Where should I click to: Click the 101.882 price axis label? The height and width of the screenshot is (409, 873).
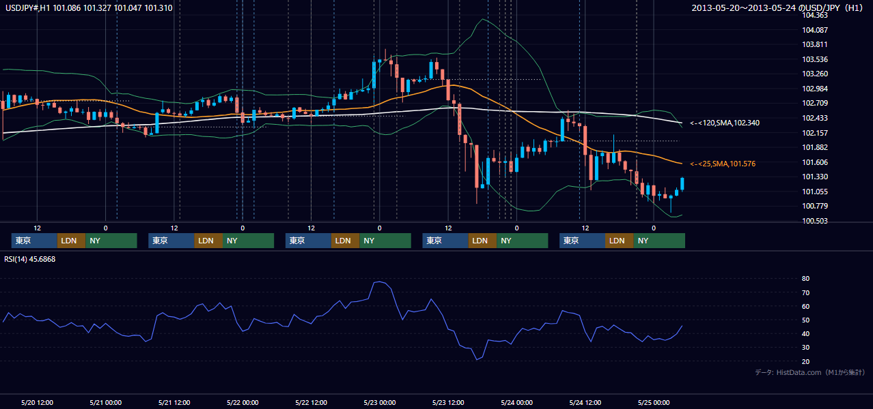[x=815, y=147]
